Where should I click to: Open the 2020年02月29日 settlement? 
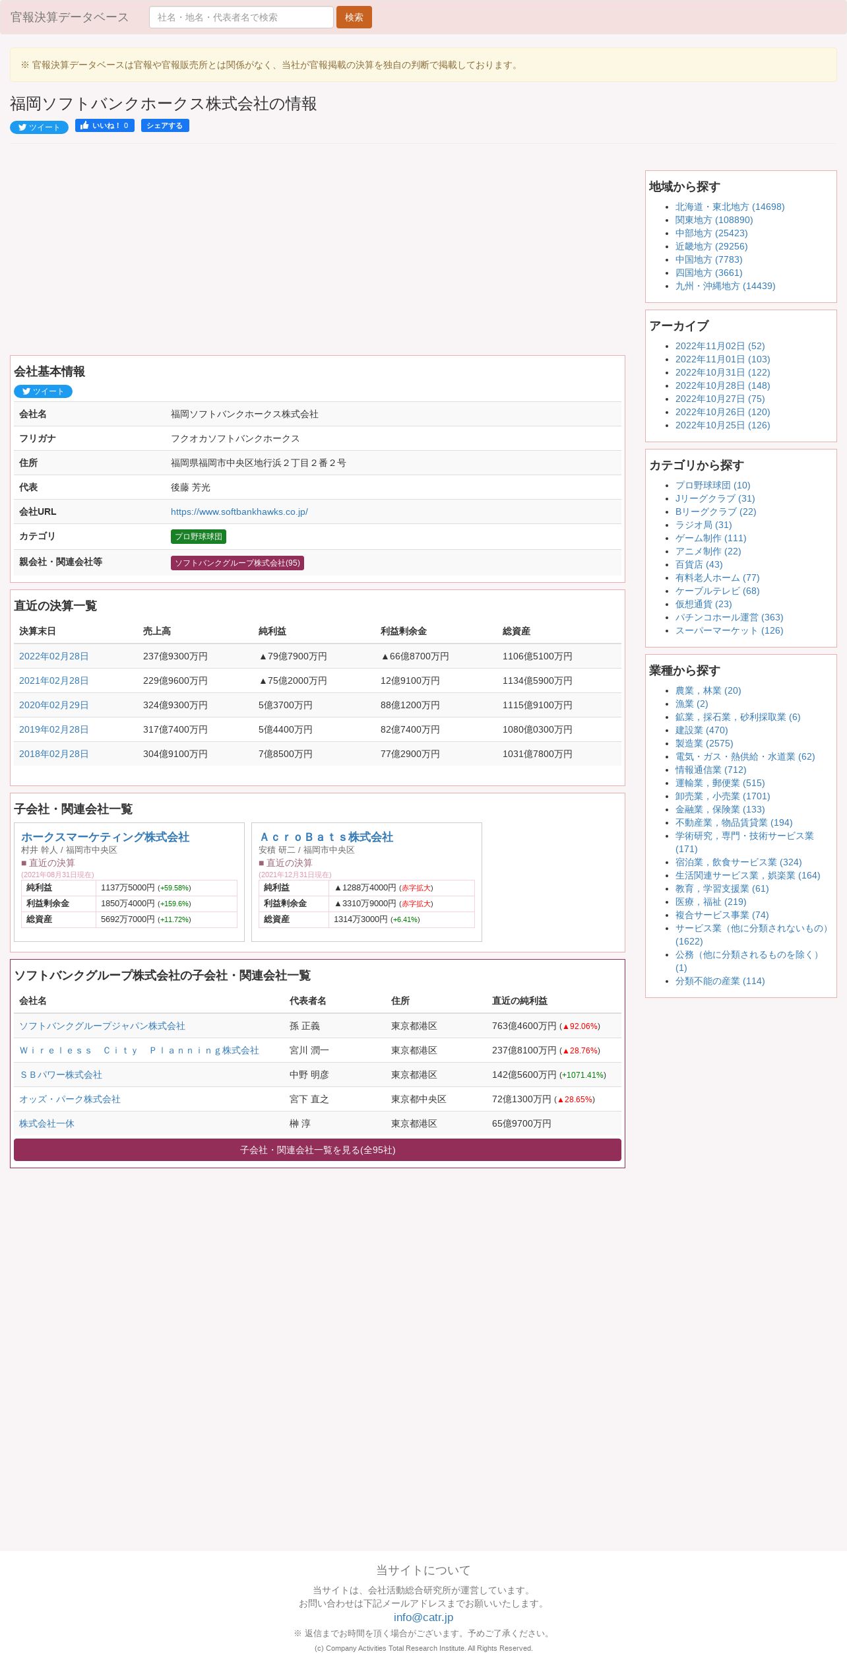(53, 705)
